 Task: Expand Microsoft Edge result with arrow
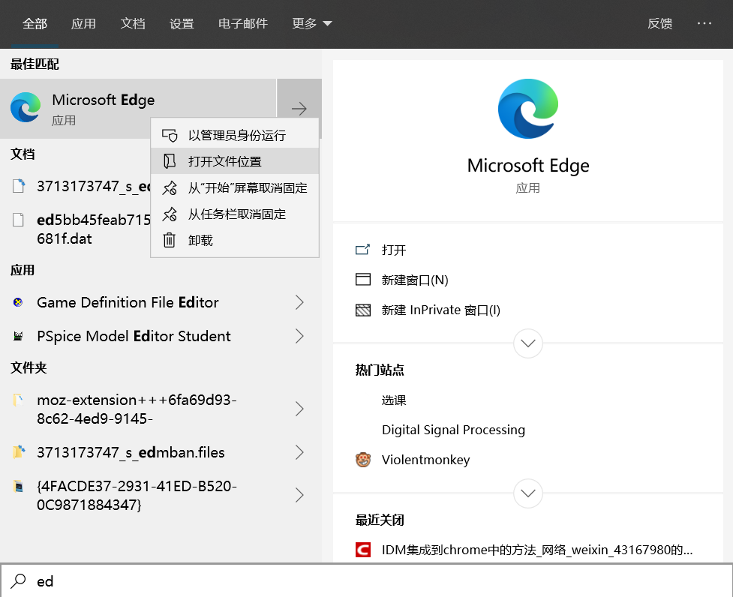299,109
